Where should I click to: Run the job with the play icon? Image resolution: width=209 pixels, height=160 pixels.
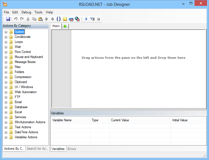pos(86,19)
